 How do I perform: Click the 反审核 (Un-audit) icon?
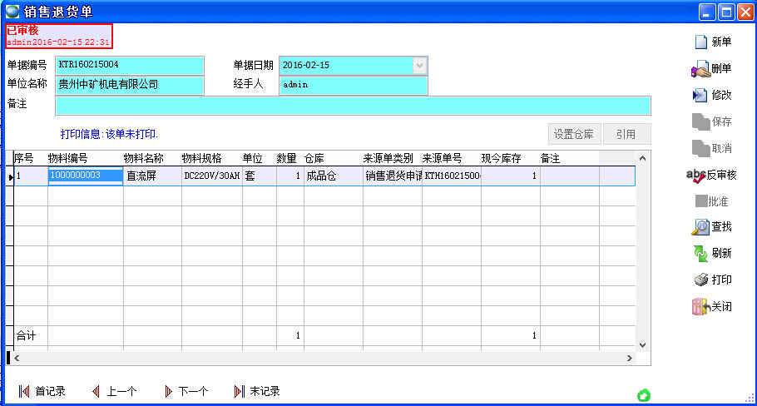[695, 176]
